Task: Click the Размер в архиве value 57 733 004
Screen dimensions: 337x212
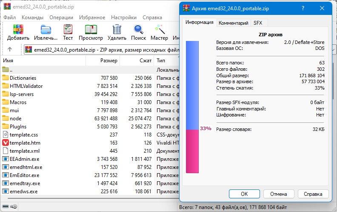Action: pos(313,81)
